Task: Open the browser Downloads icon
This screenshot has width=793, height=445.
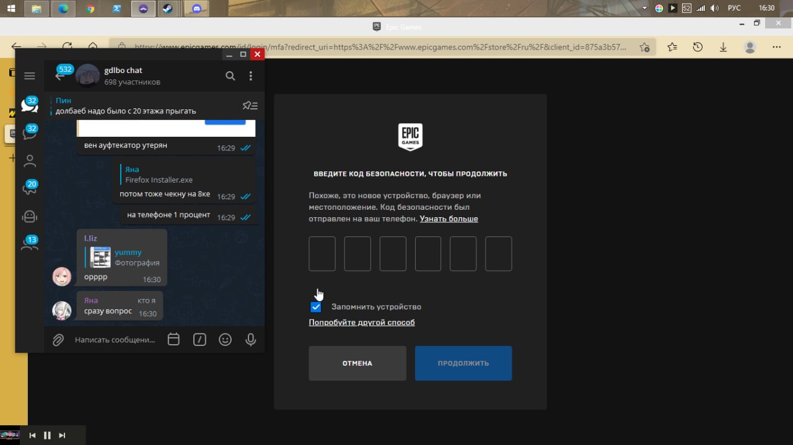Action: coord(723,47)
